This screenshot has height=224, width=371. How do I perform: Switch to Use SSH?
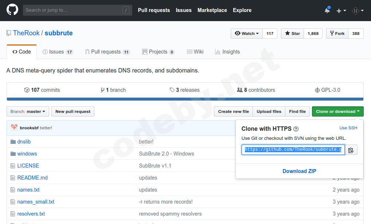[348, 128]
